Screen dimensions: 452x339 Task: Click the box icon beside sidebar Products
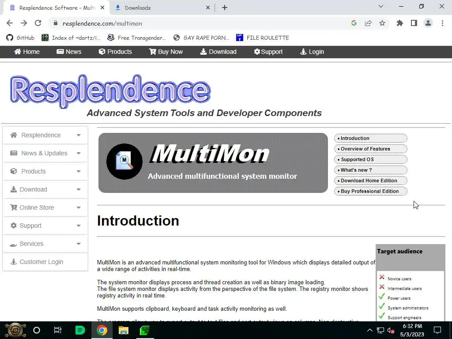(x=14, y=171)
